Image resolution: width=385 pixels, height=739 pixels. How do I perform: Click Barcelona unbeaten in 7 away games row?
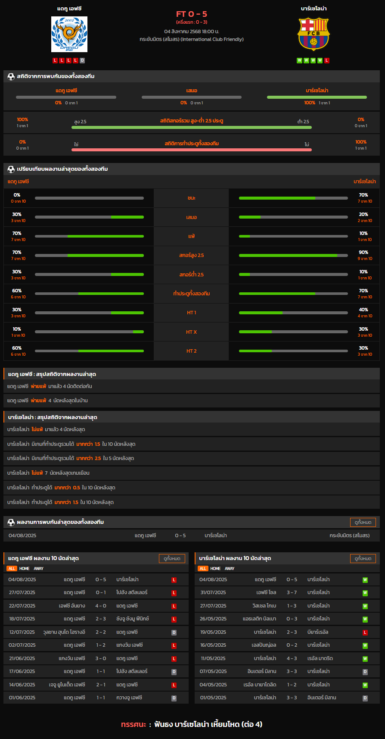(192, 473)
